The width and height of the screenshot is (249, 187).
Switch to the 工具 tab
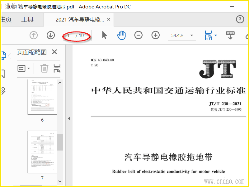[27, 20]
